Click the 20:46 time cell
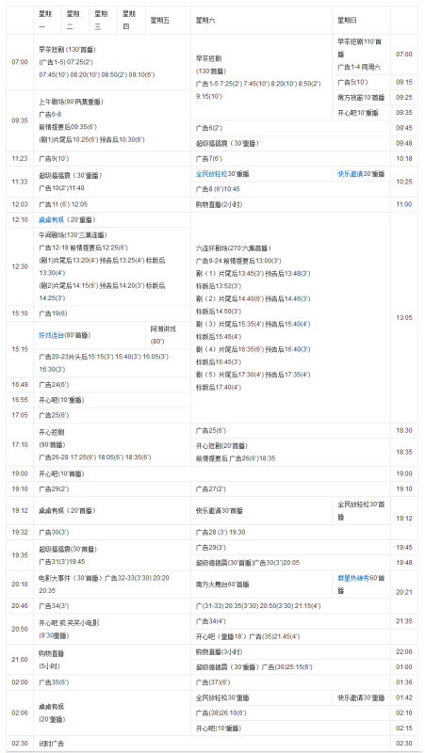This screenshot has height=753, width=425. click(20, 606)
